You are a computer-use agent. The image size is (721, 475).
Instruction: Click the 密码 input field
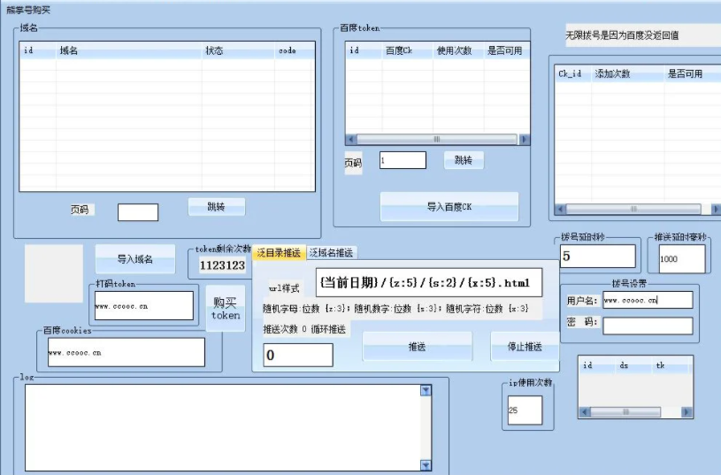(648, 326)
